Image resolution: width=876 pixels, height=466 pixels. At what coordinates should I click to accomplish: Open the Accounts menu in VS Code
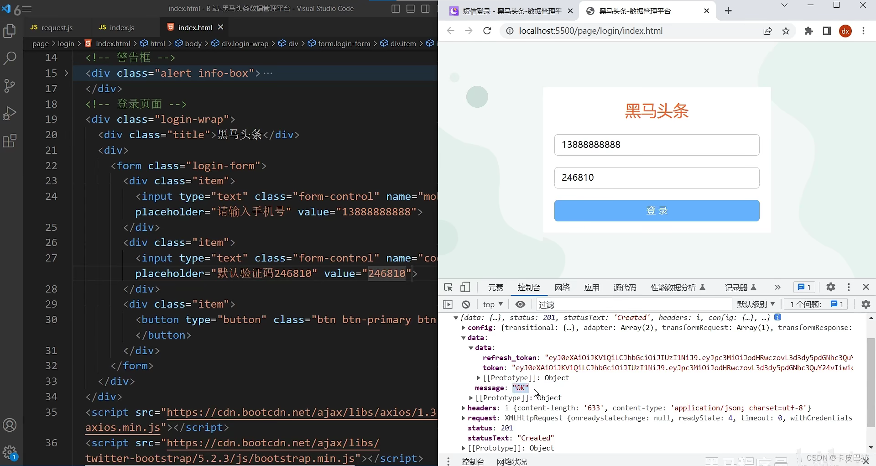point(10,425)
